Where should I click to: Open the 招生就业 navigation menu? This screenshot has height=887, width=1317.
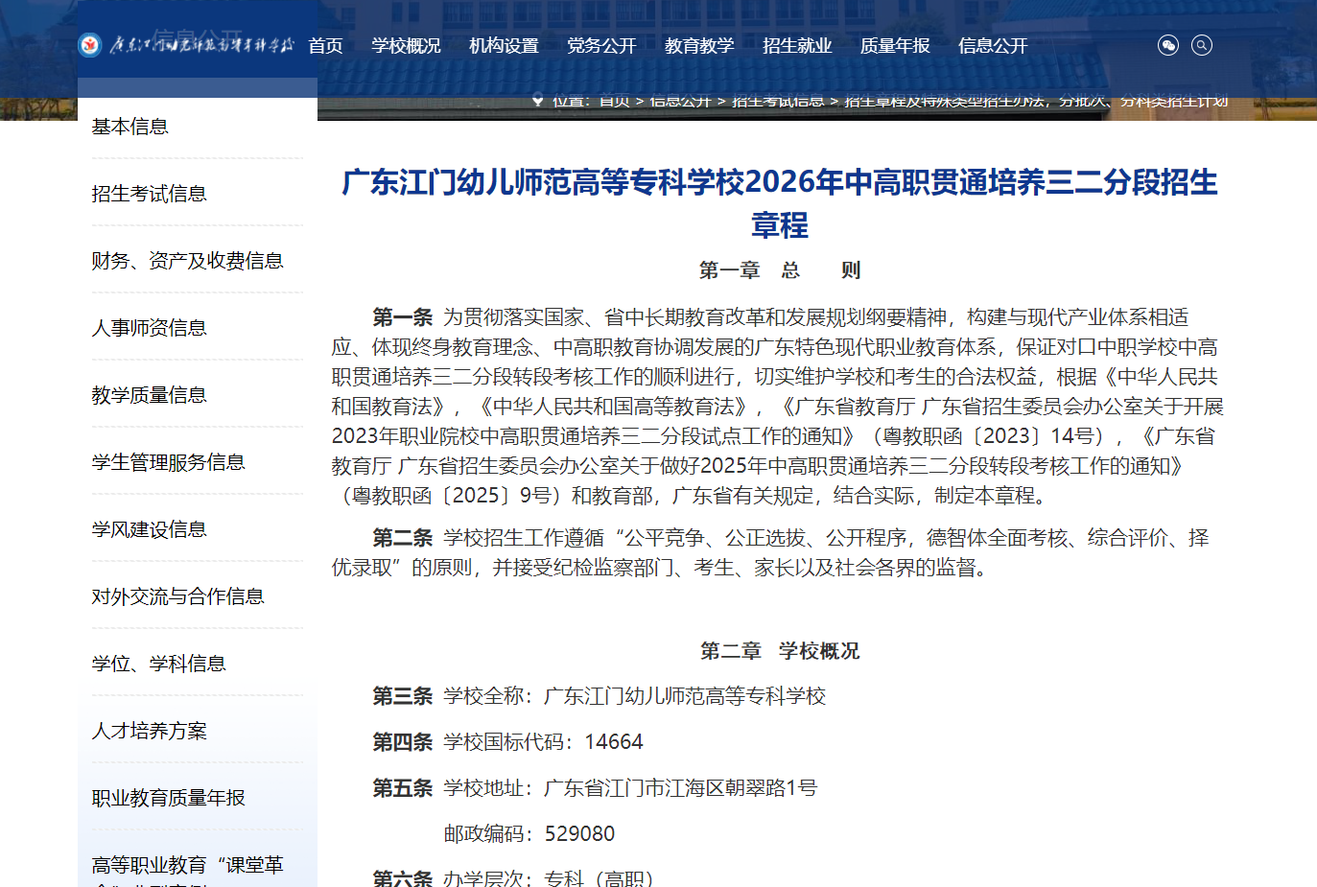coord(796,45)
